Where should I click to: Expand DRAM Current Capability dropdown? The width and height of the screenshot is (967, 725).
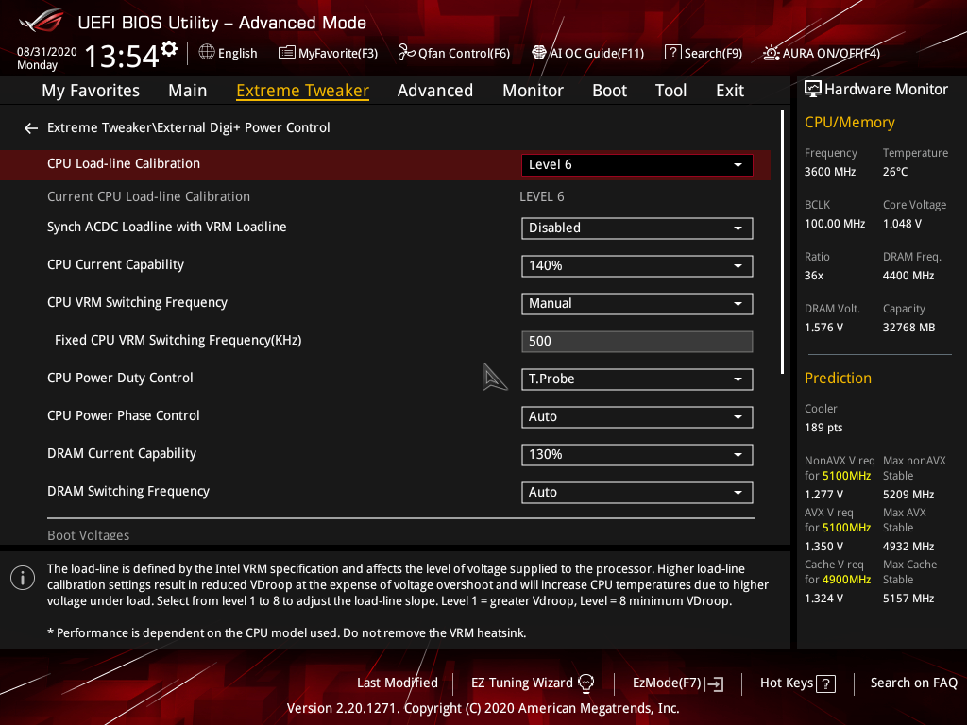[637, 454]
